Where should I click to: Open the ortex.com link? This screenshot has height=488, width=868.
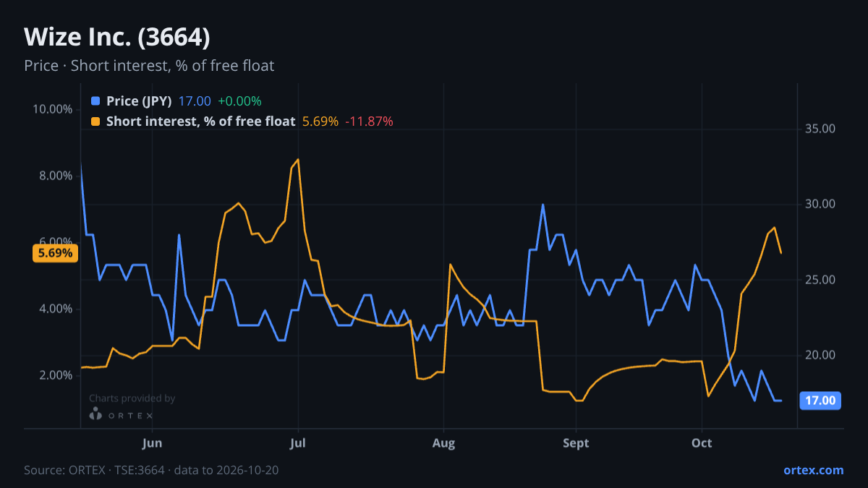coord(813,470)
